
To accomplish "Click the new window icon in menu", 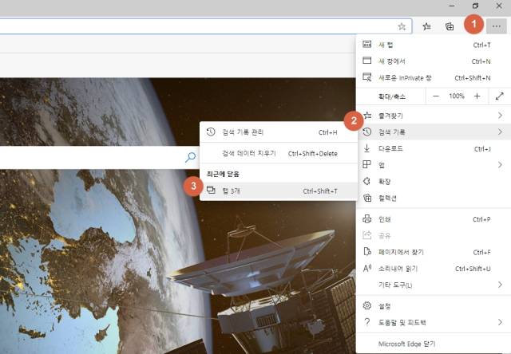I will coord(367,61).
